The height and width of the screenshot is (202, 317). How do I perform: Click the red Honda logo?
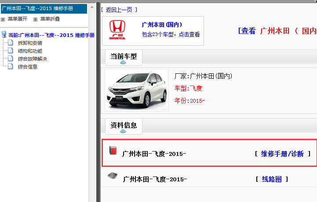click(117, 30)
